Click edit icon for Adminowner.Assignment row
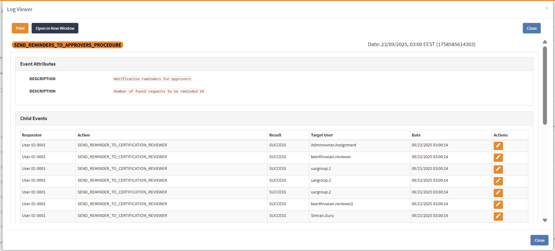The image size is (555, 251). tap(498, 146)
